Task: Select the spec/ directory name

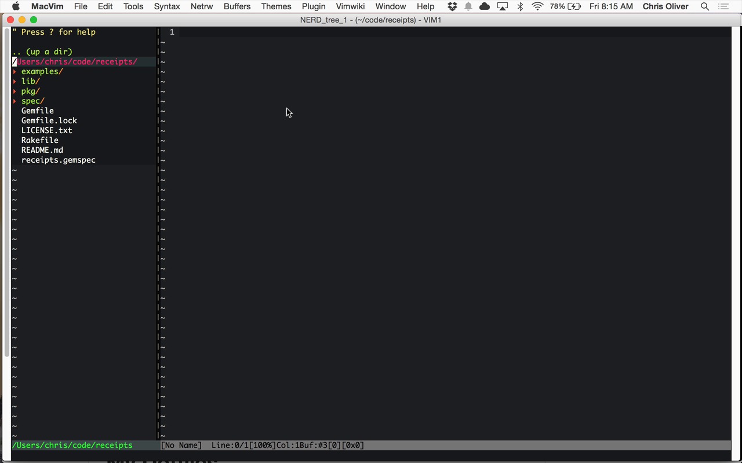Action: [x=33, y=101]
